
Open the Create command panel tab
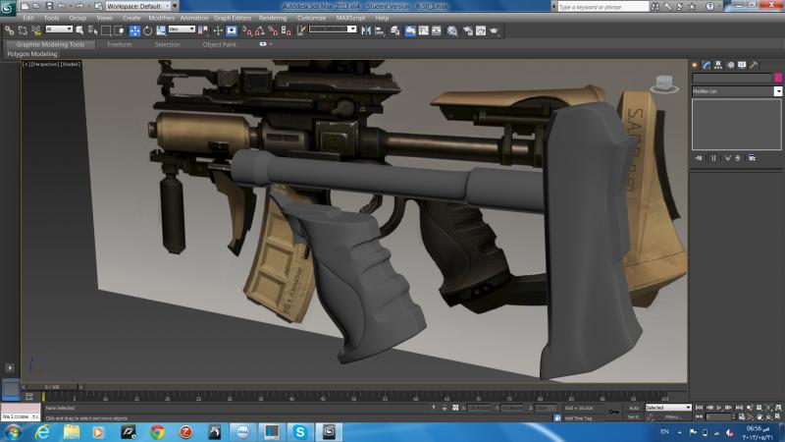(695, 65)
